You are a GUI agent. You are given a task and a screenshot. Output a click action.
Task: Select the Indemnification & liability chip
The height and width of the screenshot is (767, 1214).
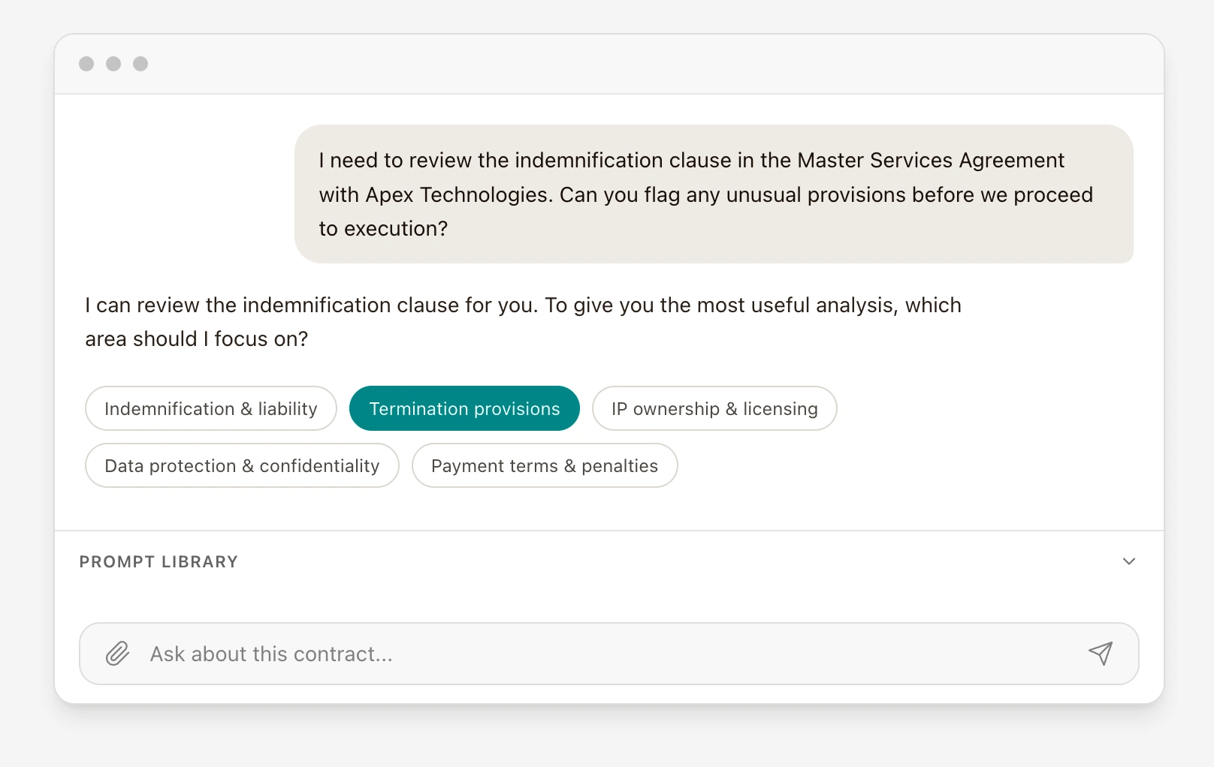pos(210,409)
